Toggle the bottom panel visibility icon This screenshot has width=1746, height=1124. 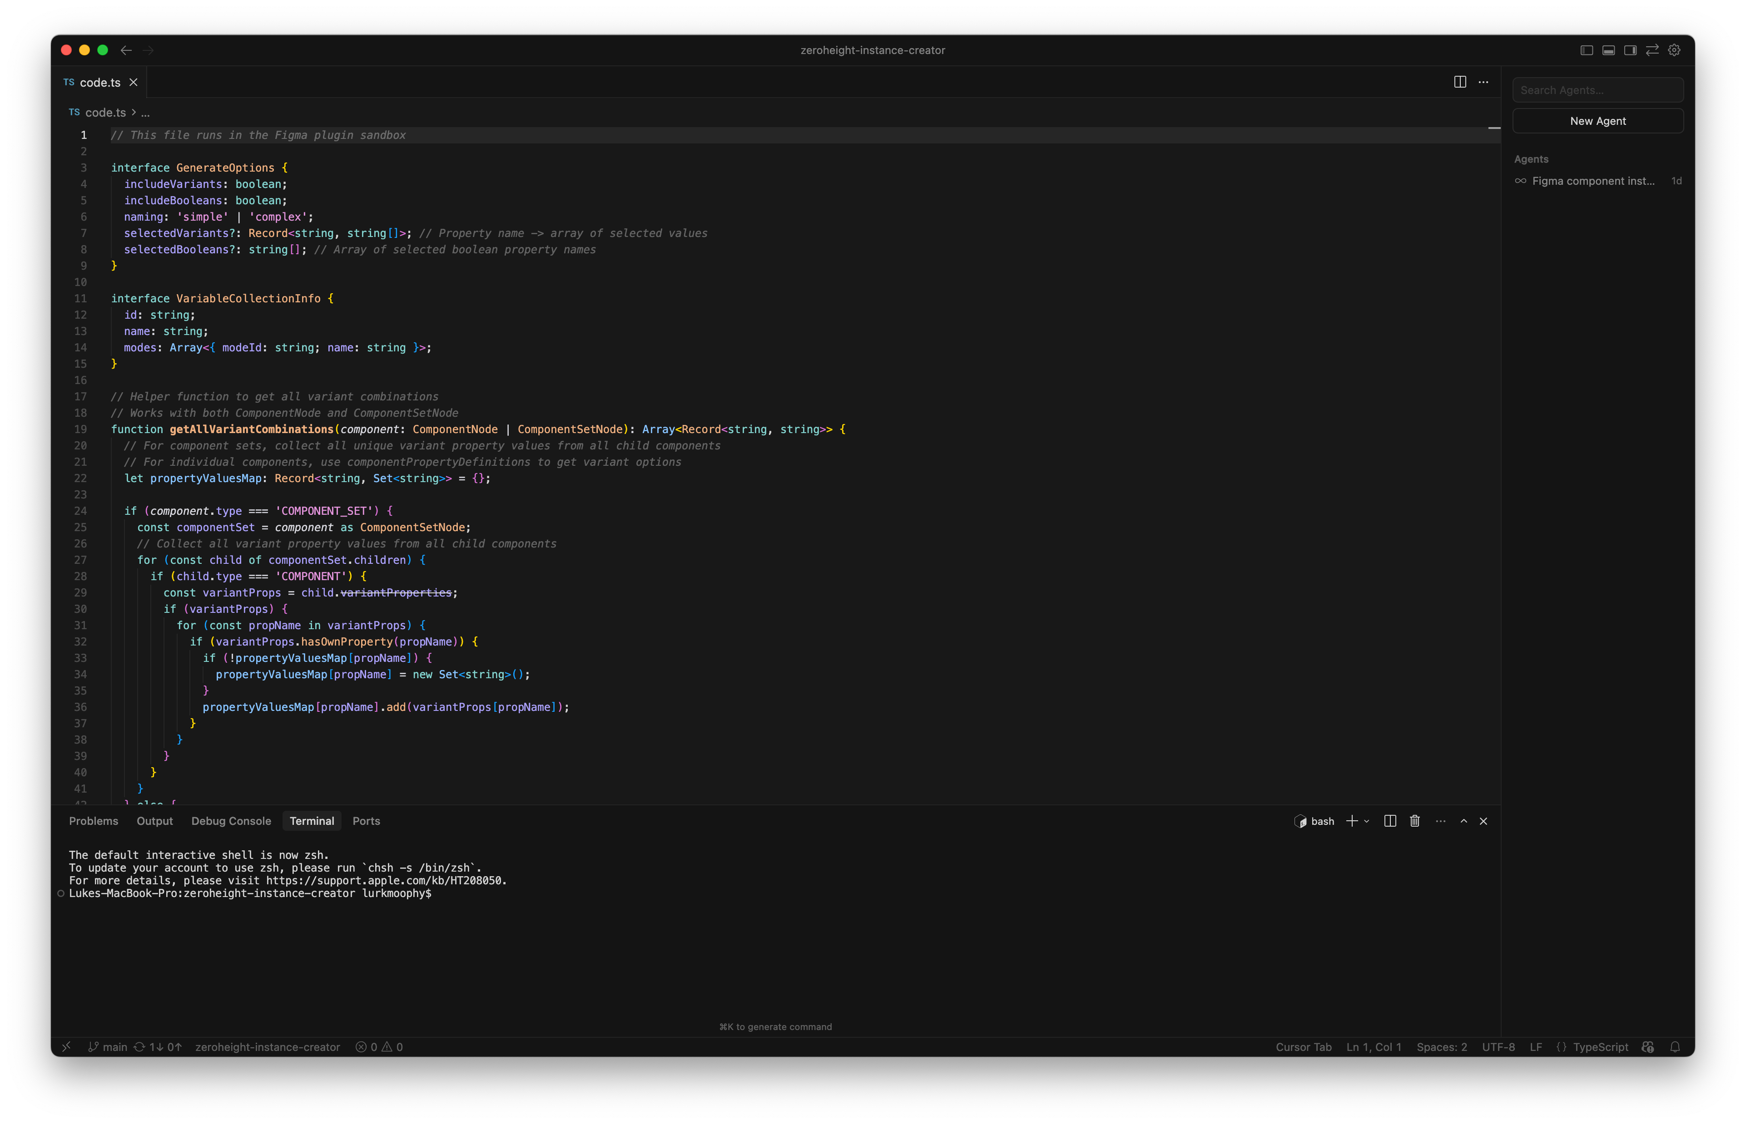coord(1608,49)
